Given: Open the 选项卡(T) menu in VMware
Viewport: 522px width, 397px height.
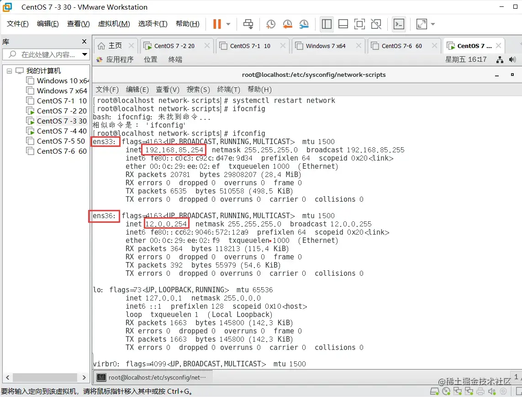Looking at the screenshot, I should coord(153,24).
